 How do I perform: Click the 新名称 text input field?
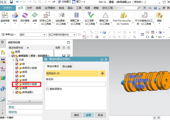click(76, 84)
